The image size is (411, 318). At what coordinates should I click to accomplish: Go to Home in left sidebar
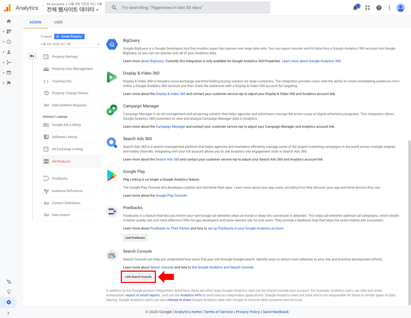(9, 21)
